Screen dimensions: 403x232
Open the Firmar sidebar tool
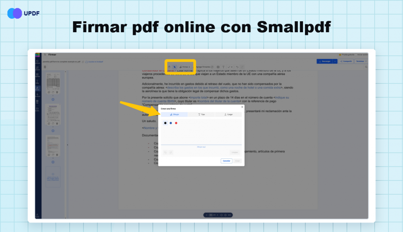tap(37, 88)
